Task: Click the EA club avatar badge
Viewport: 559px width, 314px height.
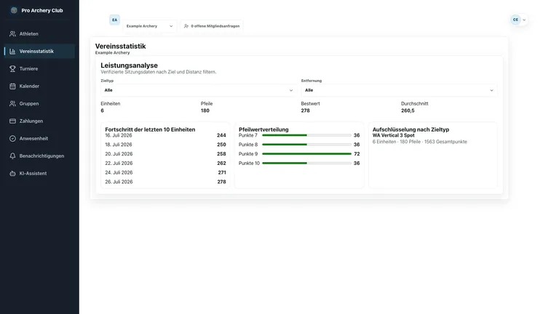Action: [114, 20]
